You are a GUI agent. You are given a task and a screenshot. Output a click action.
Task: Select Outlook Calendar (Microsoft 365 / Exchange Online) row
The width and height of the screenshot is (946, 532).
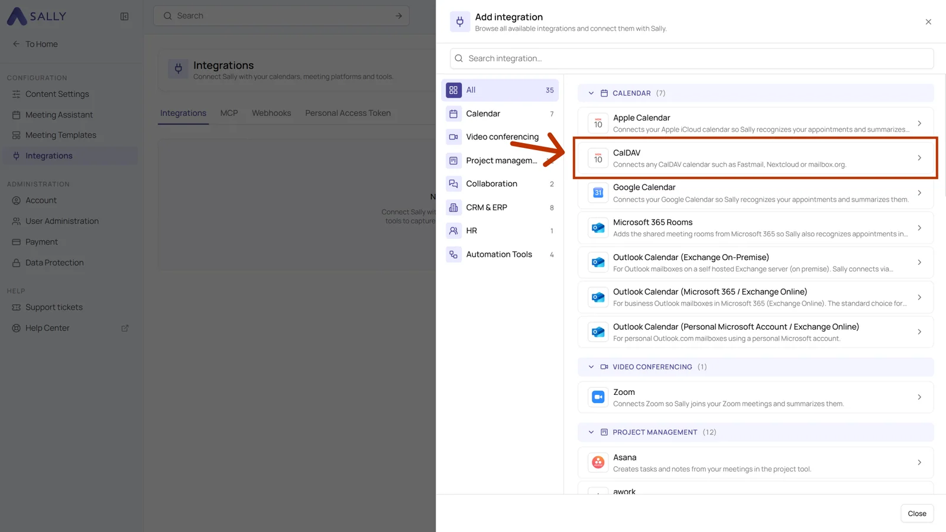(756, 297)
